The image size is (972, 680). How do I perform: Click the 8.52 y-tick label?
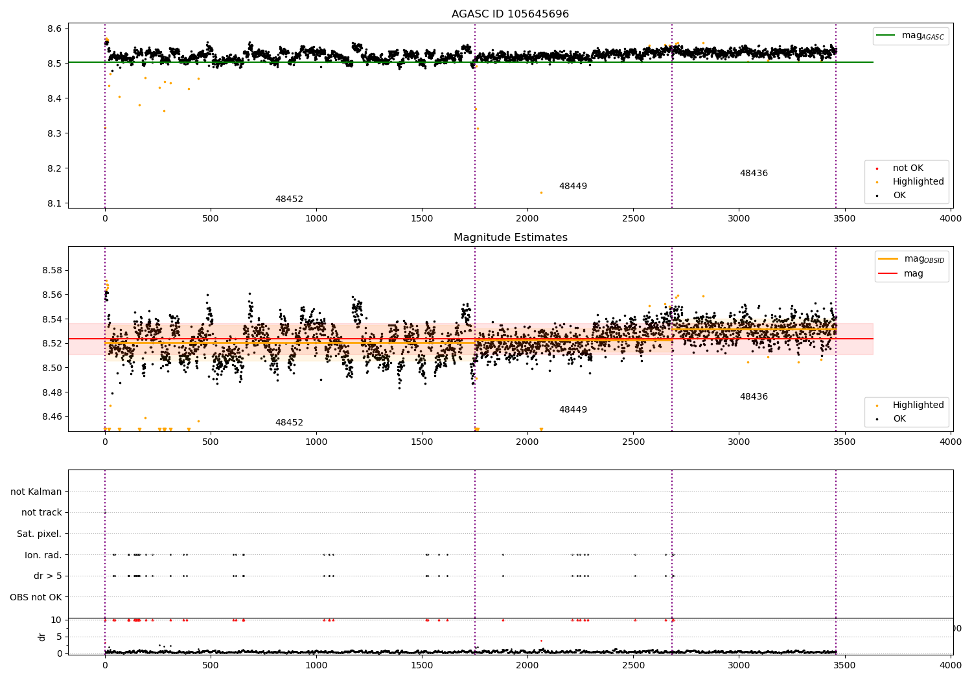click(x=52, y=343)
